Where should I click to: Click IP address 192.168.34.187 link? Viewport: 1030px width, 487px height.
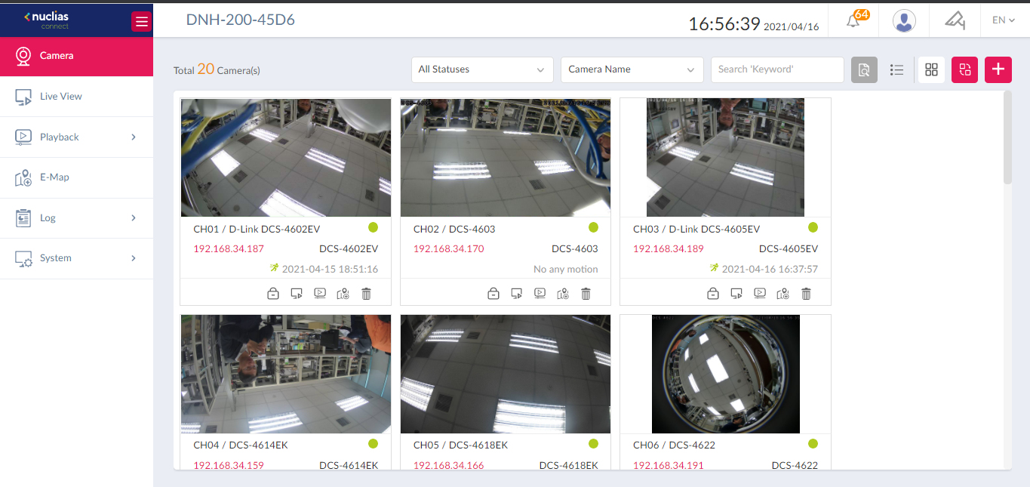229,248
